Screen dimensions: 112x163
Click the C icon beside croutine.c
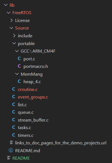click(x=14, y=89)
